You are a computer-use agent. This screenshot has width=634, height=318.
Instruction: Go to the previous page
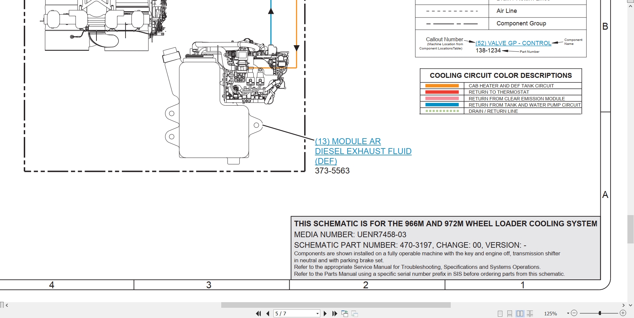(268, 313)
